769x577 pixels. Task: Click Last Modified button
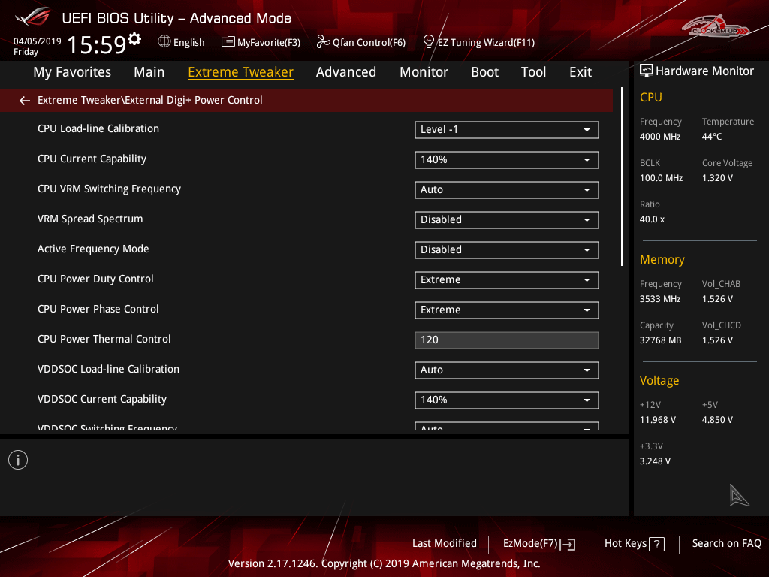(444, 543)
